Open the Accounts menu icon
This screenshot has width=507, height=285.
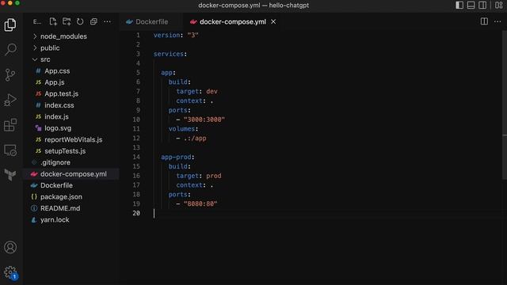(10, 247)
